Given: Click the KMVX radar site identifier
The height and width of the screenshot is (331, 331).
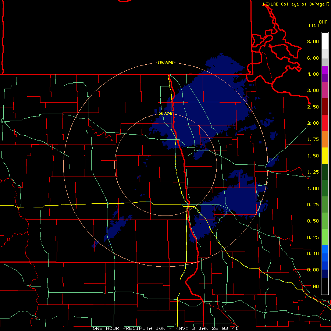Looking at the screenshot, I should 182,328.
